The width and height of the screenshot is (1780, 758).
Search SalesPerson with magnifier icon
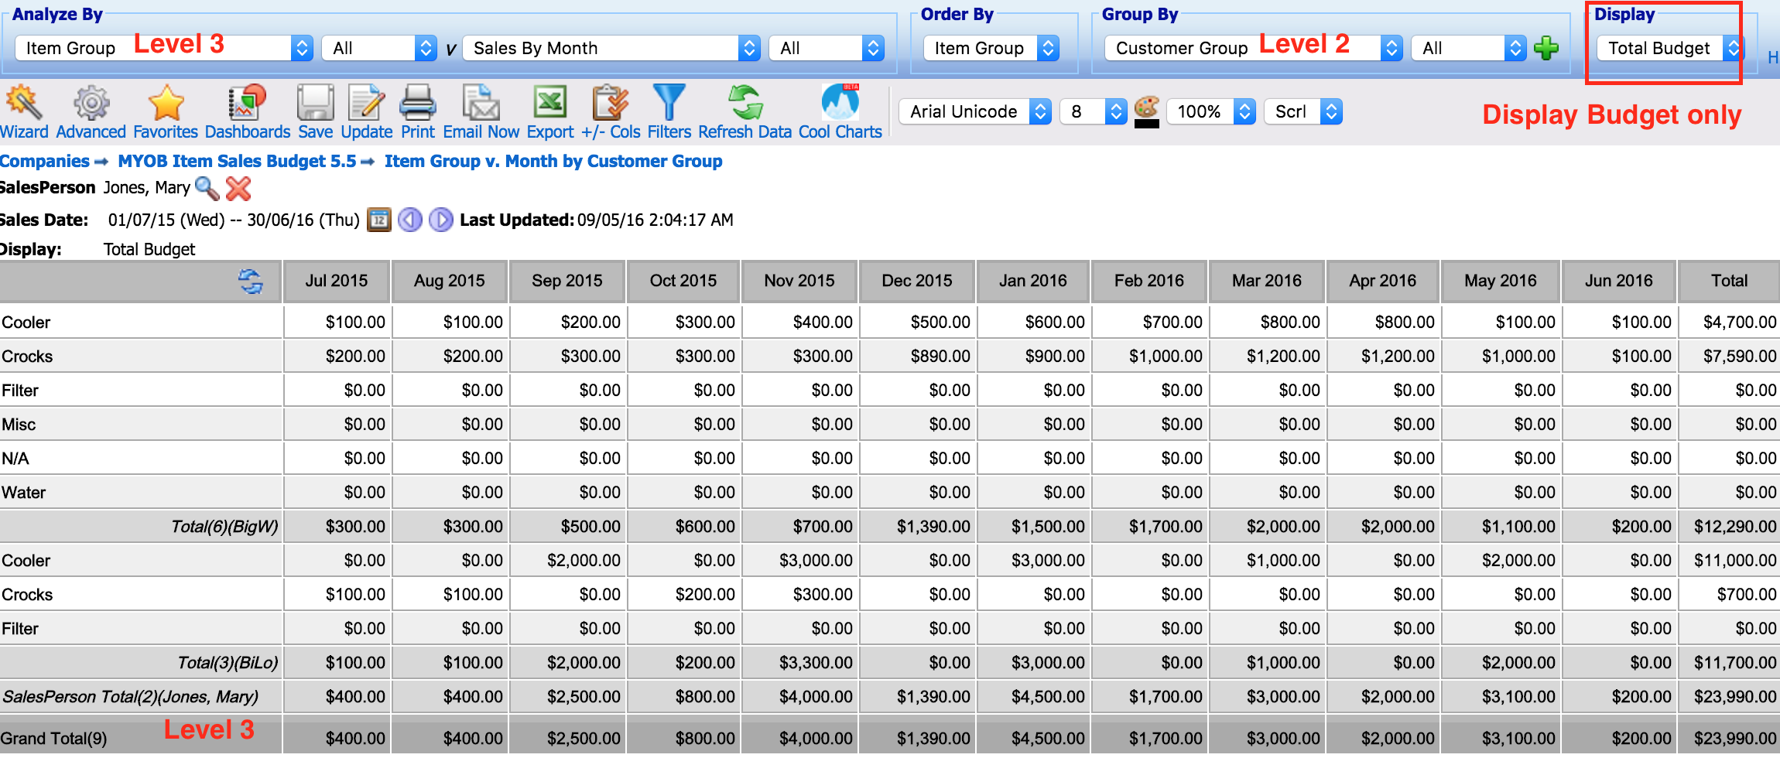point(207,188)
